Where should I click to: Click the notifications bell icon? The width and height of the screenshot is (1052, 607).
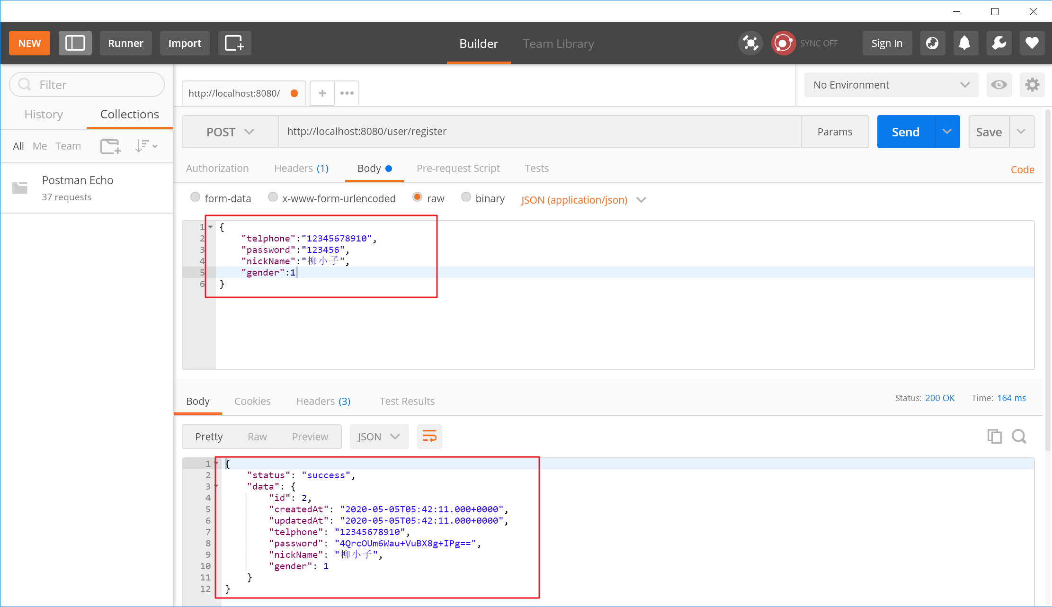click(965, 43)
